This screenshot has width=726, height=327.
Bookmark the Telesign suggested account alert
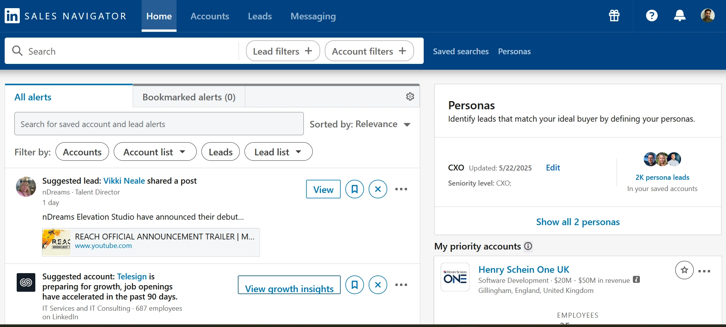pos(355,285)
